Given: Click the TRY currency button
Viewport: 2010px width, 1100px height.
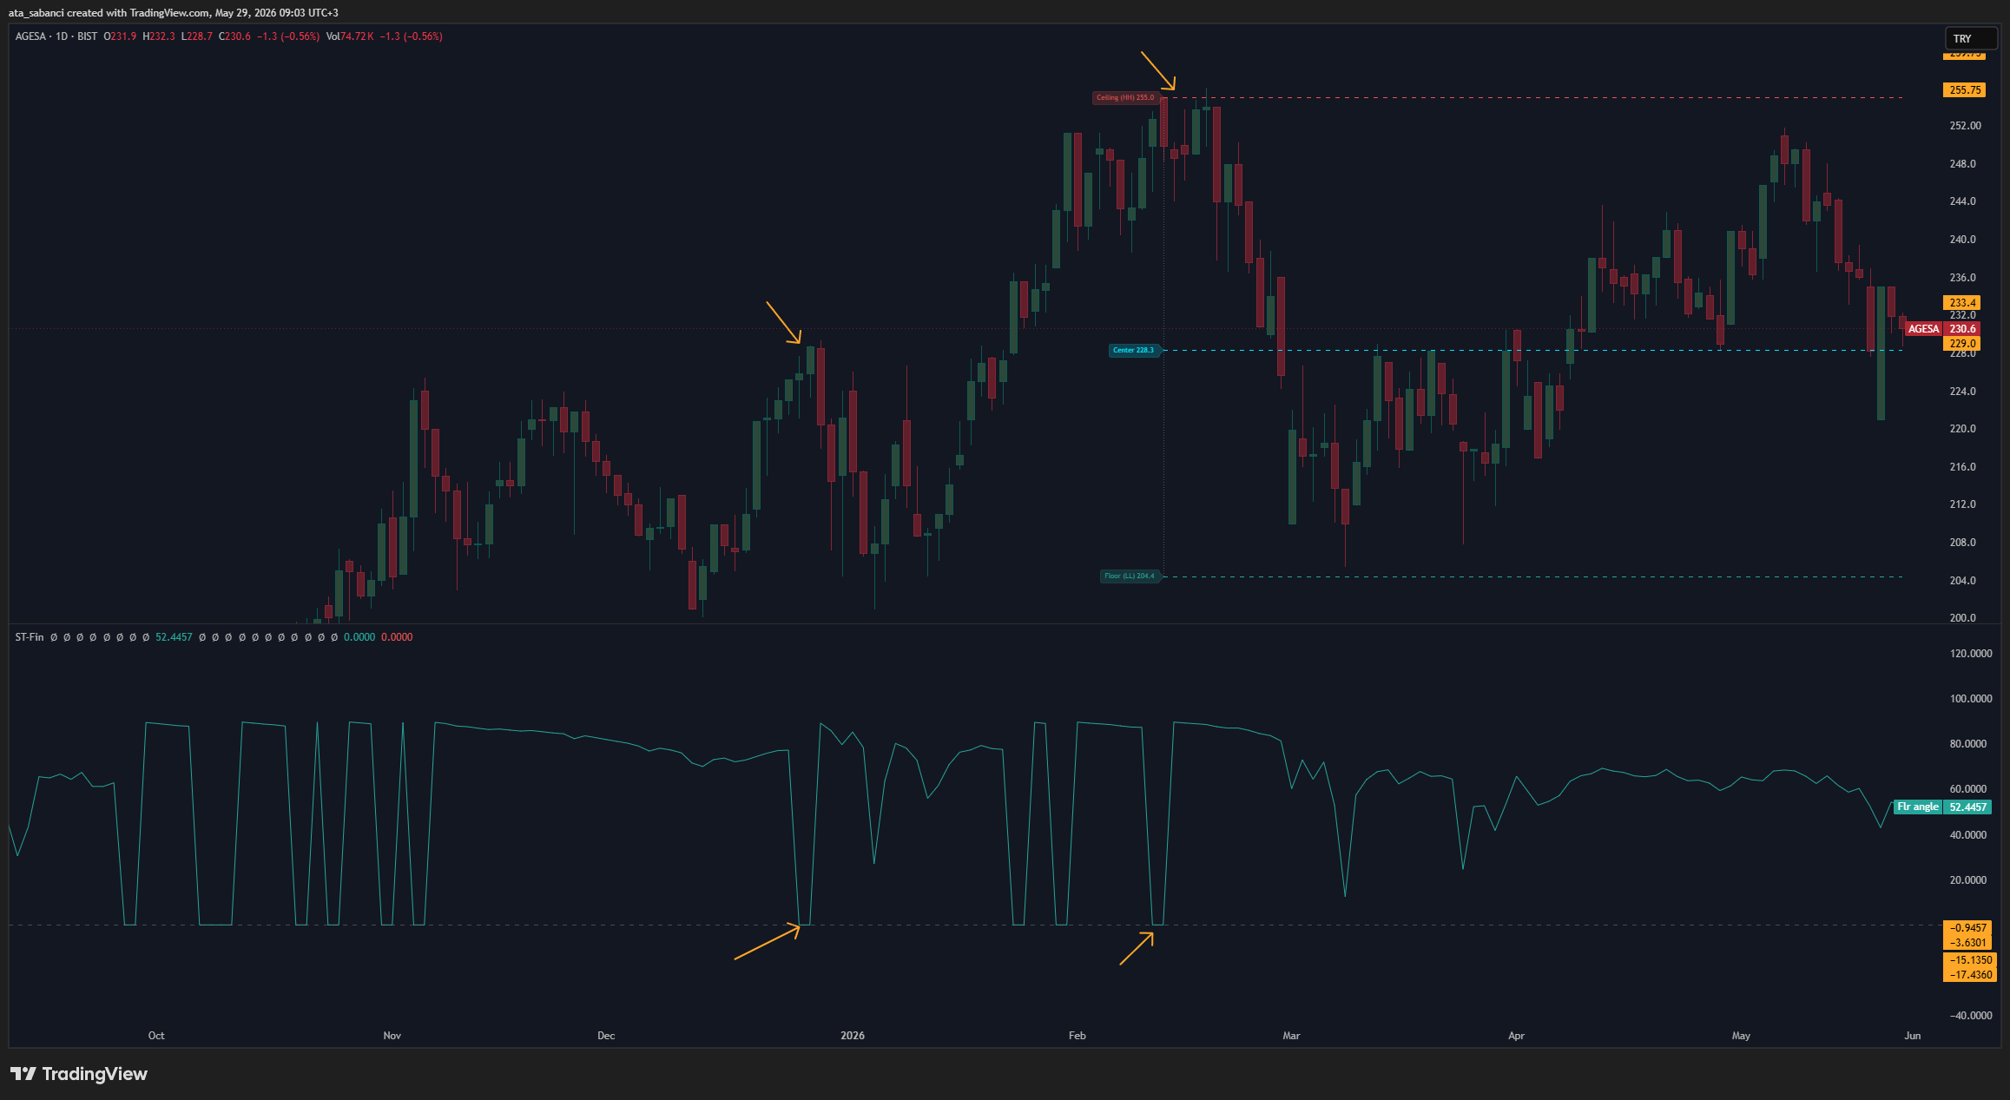Looking at the screenshot, I should pyautogui.click(x=1971, y=38).
